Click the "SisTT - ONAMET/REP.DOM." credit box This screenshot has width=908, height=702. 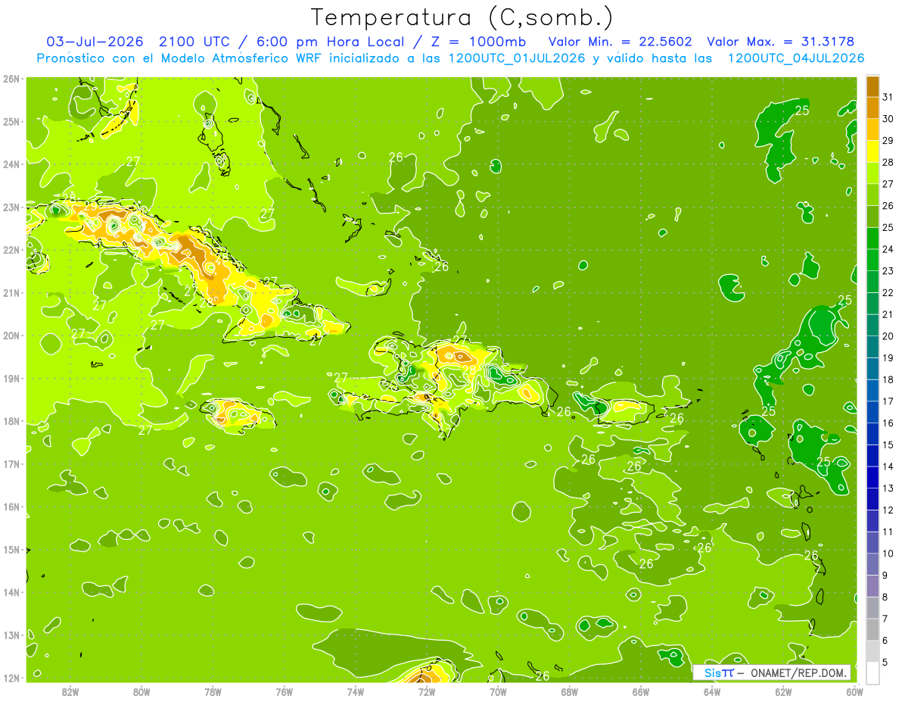pos(771,672)
